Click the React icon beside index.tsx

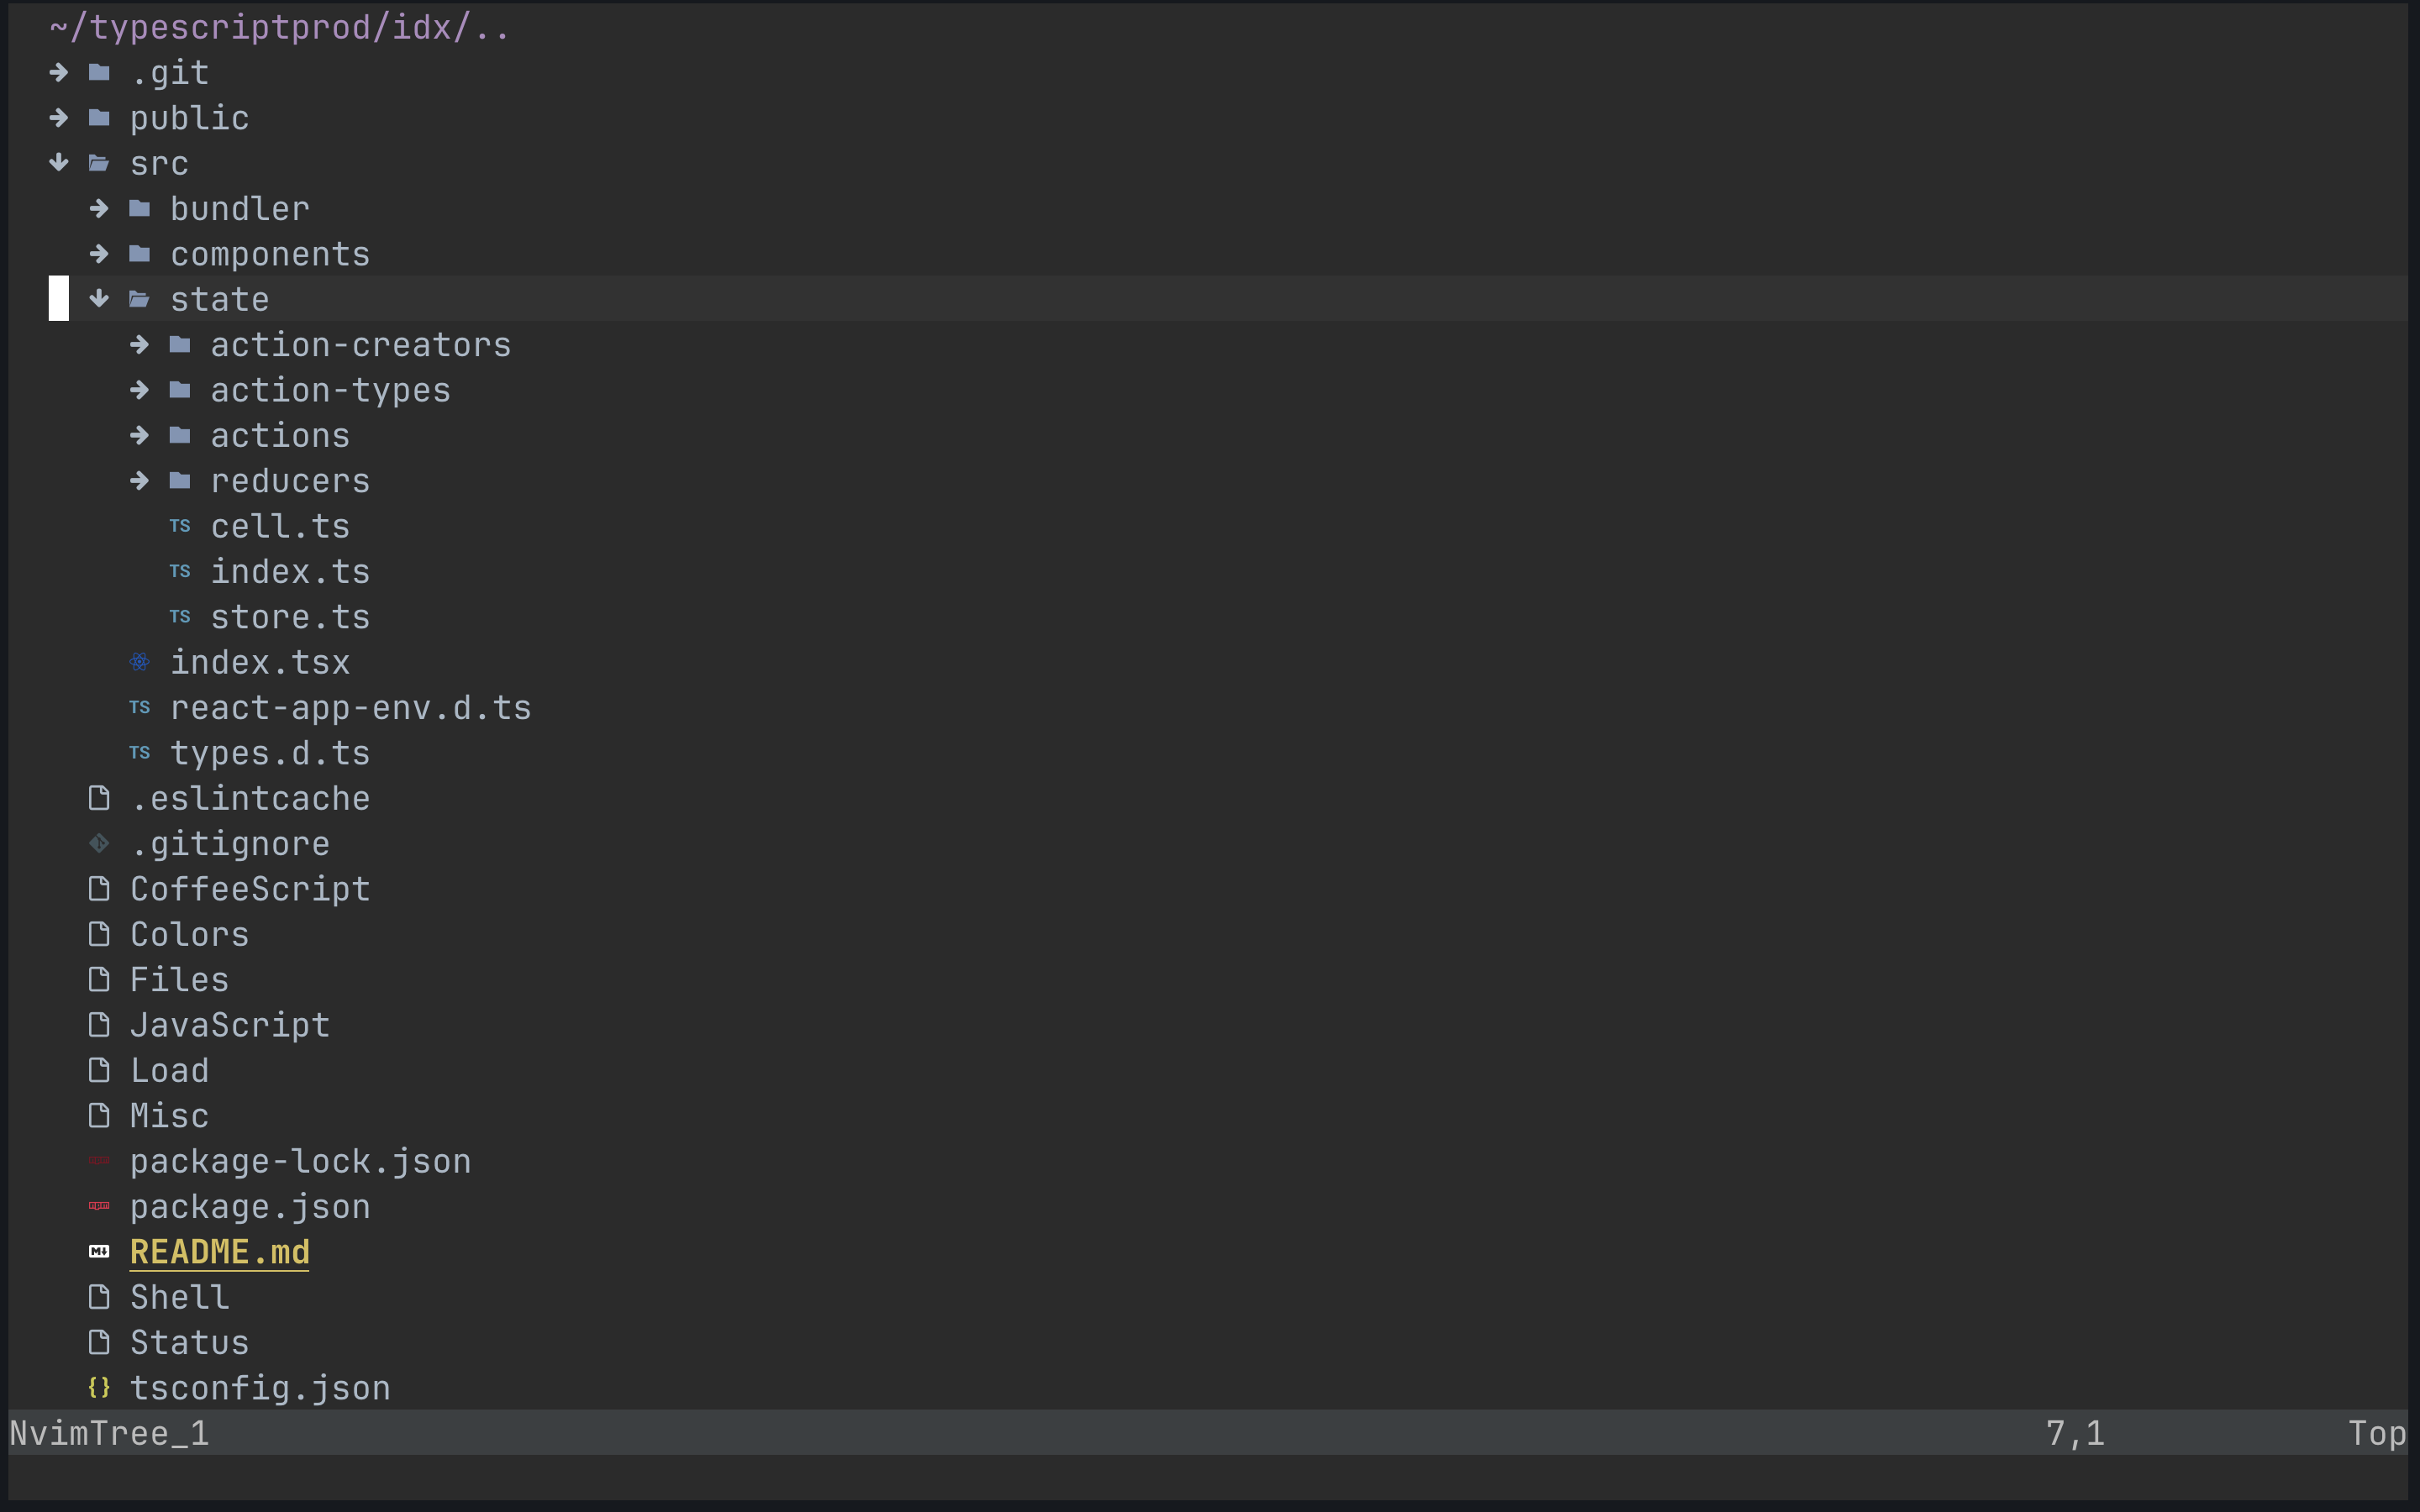point(139,662)
